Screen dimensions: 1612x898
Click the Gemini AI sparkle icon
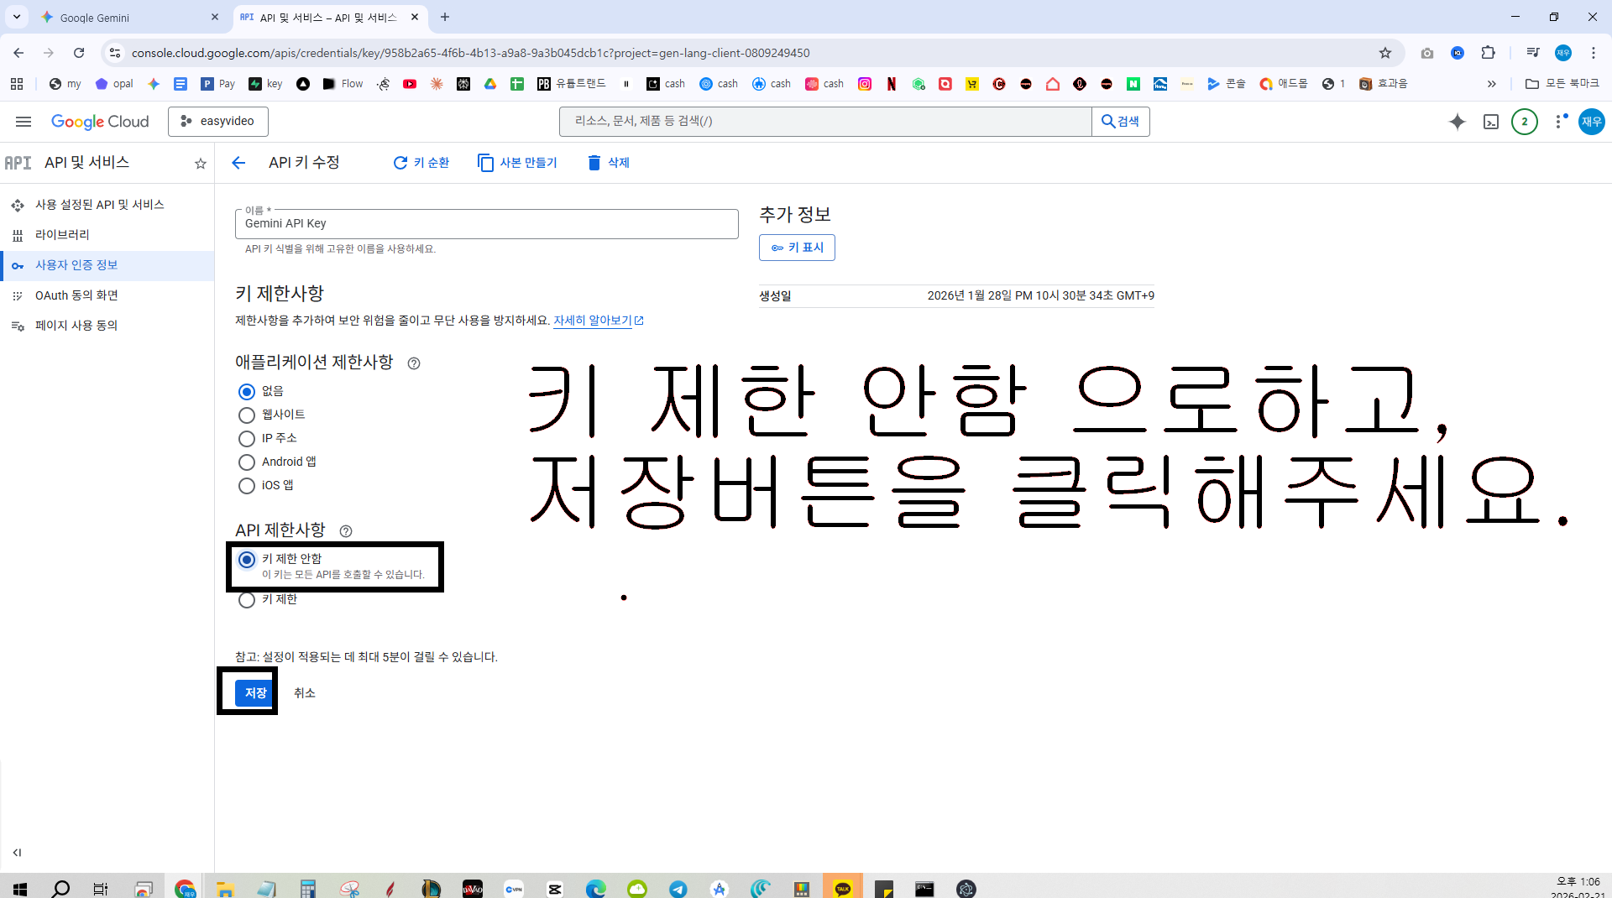tap(1458, 122)
